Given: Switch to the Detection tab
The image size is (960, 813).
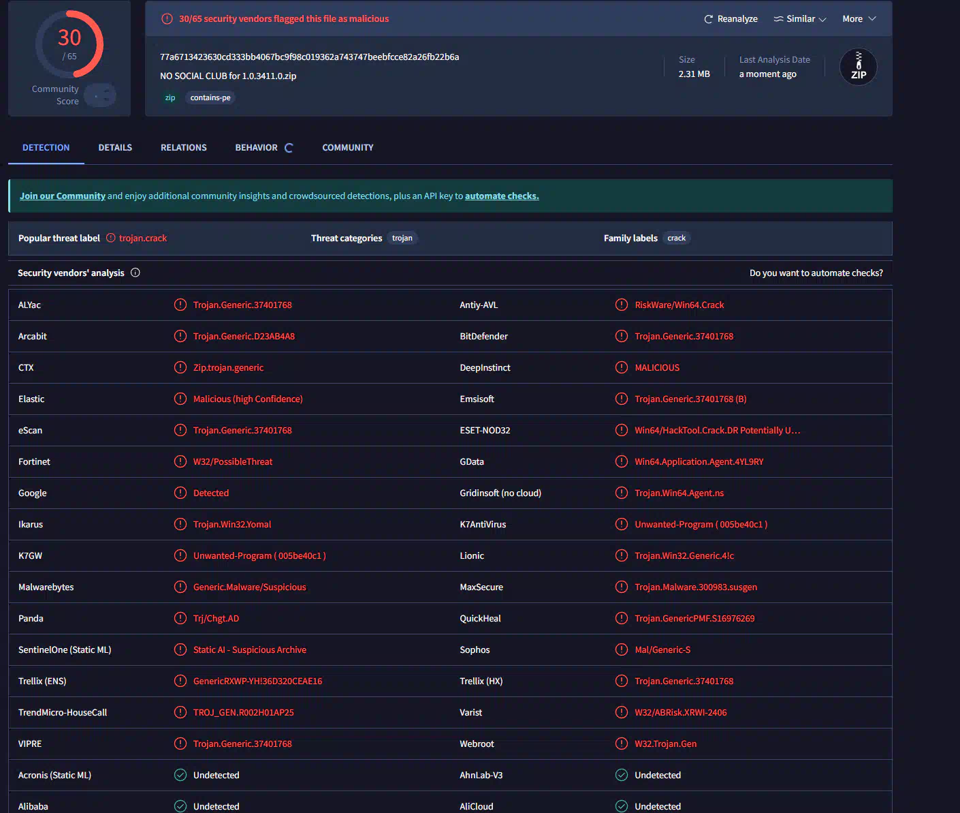Looking at the screenshot, I should tap(46, 148).
